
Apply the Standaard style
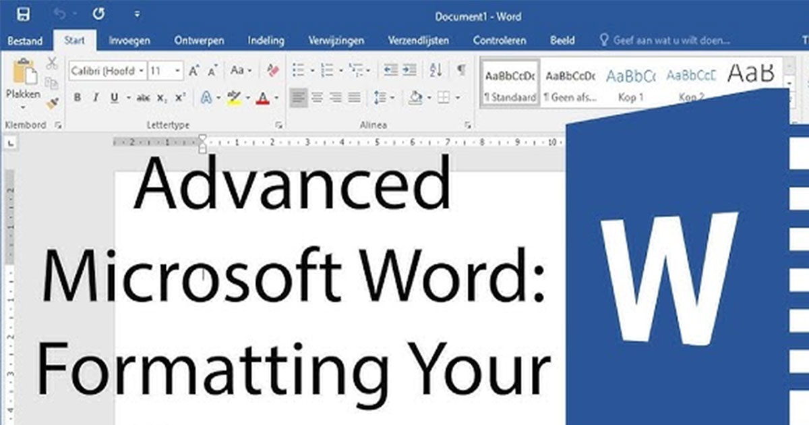pyautogui.click(x=510, y=84)
